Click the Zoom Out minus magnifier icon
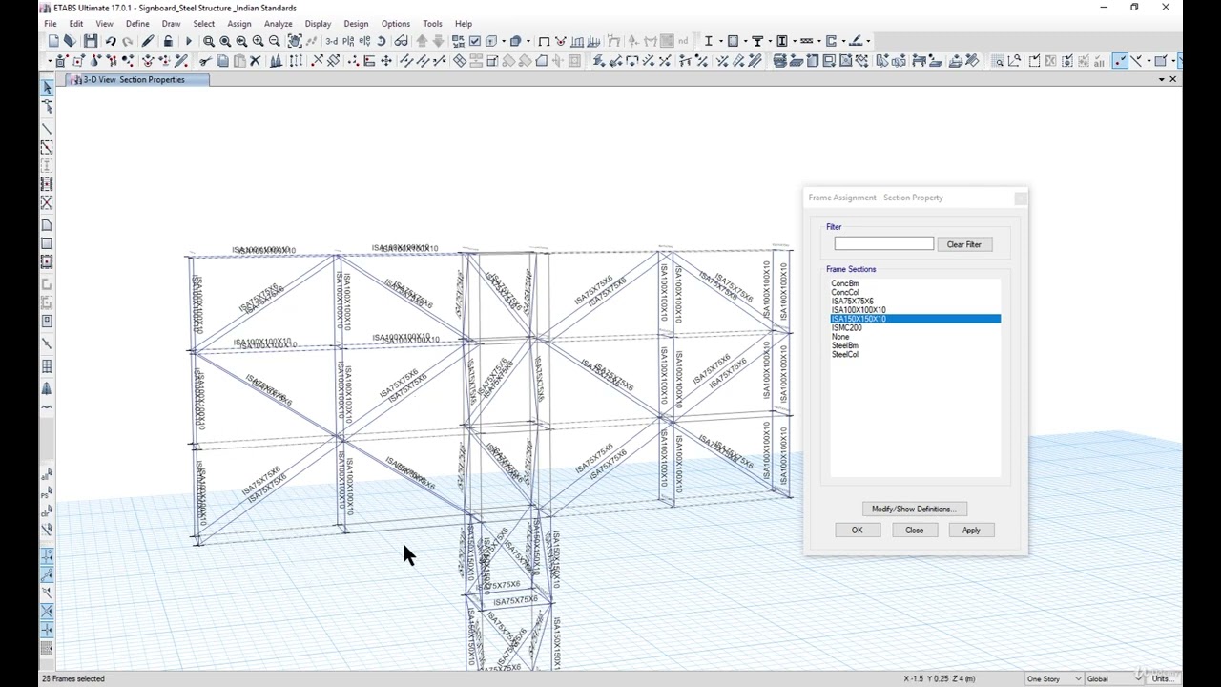Image resolution: width=1221 pixels, height=687 pixels. 274,41
